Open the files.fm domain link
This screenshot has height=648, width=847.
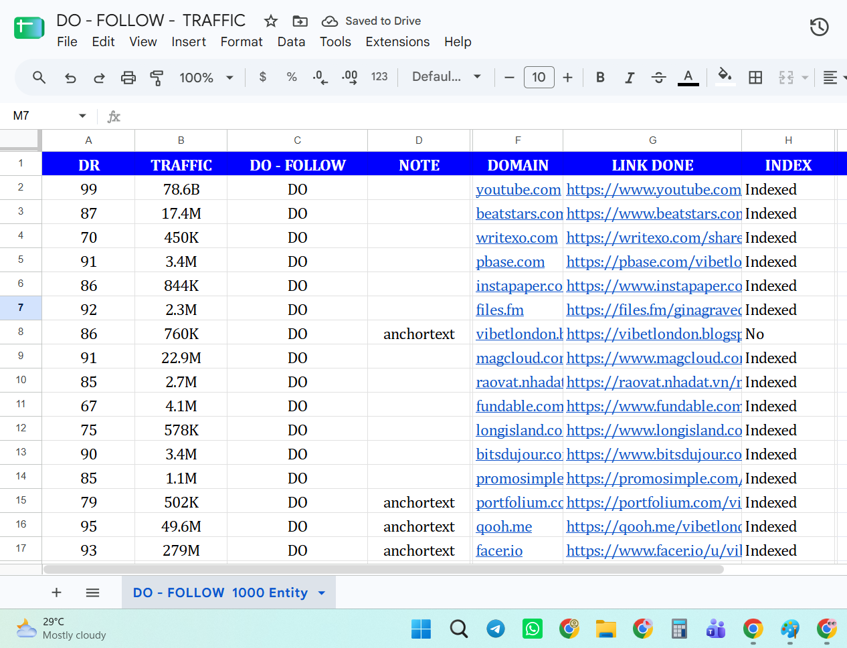point(500,310)
